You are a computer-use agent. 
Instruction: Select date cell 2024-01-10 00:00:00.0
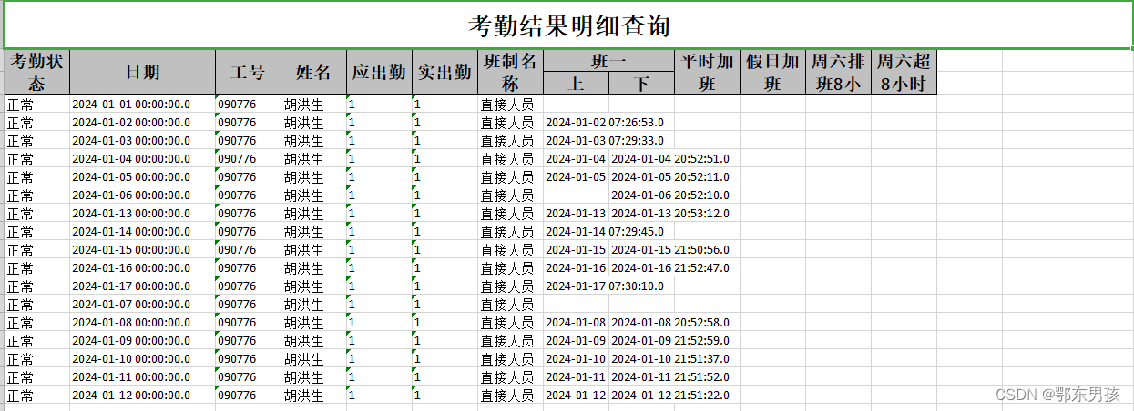coord(143,358)
